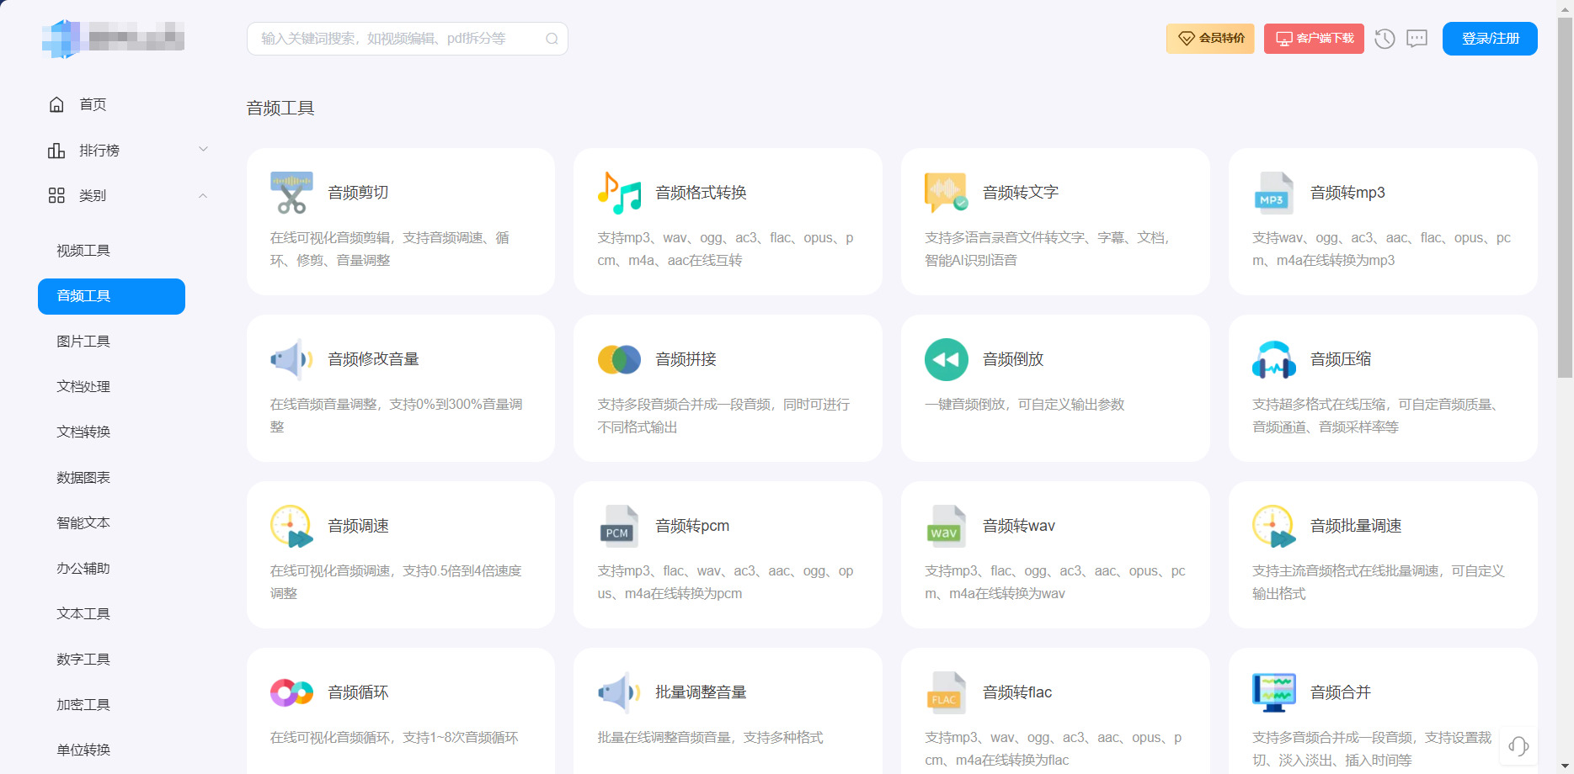Viewport: 1574px width, 774px height.
Task: Click the message chat bubble icon
Action: pos(1417,39)
